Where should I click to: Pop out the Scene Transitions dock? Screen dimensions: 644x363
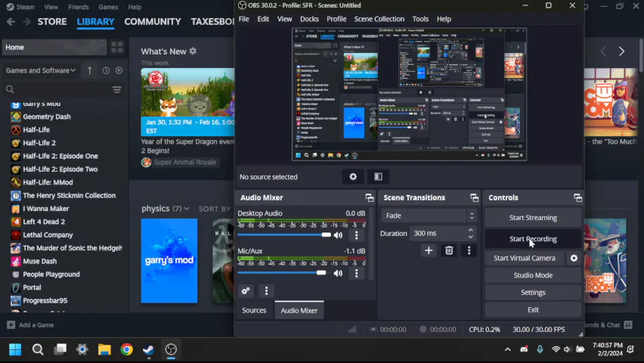click(474, 197)
